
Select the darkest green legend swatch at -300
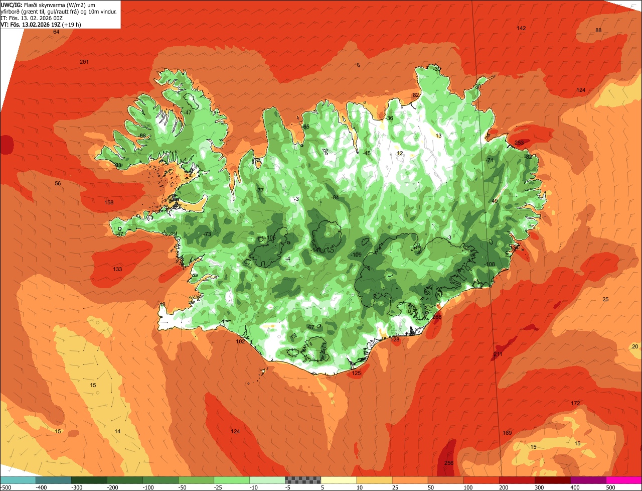pyautogui.click(x=89, y=480)
